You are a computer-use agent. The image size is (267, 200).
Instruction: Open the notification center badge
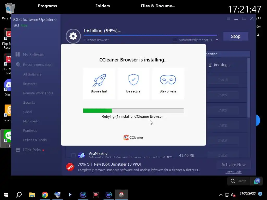260,194
